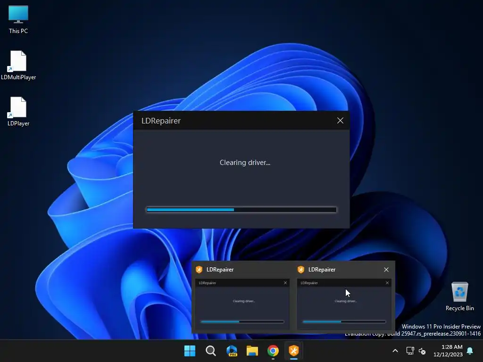Click the Clearing driver progress bar
483x362 pixels.
[x=241, y=210]
